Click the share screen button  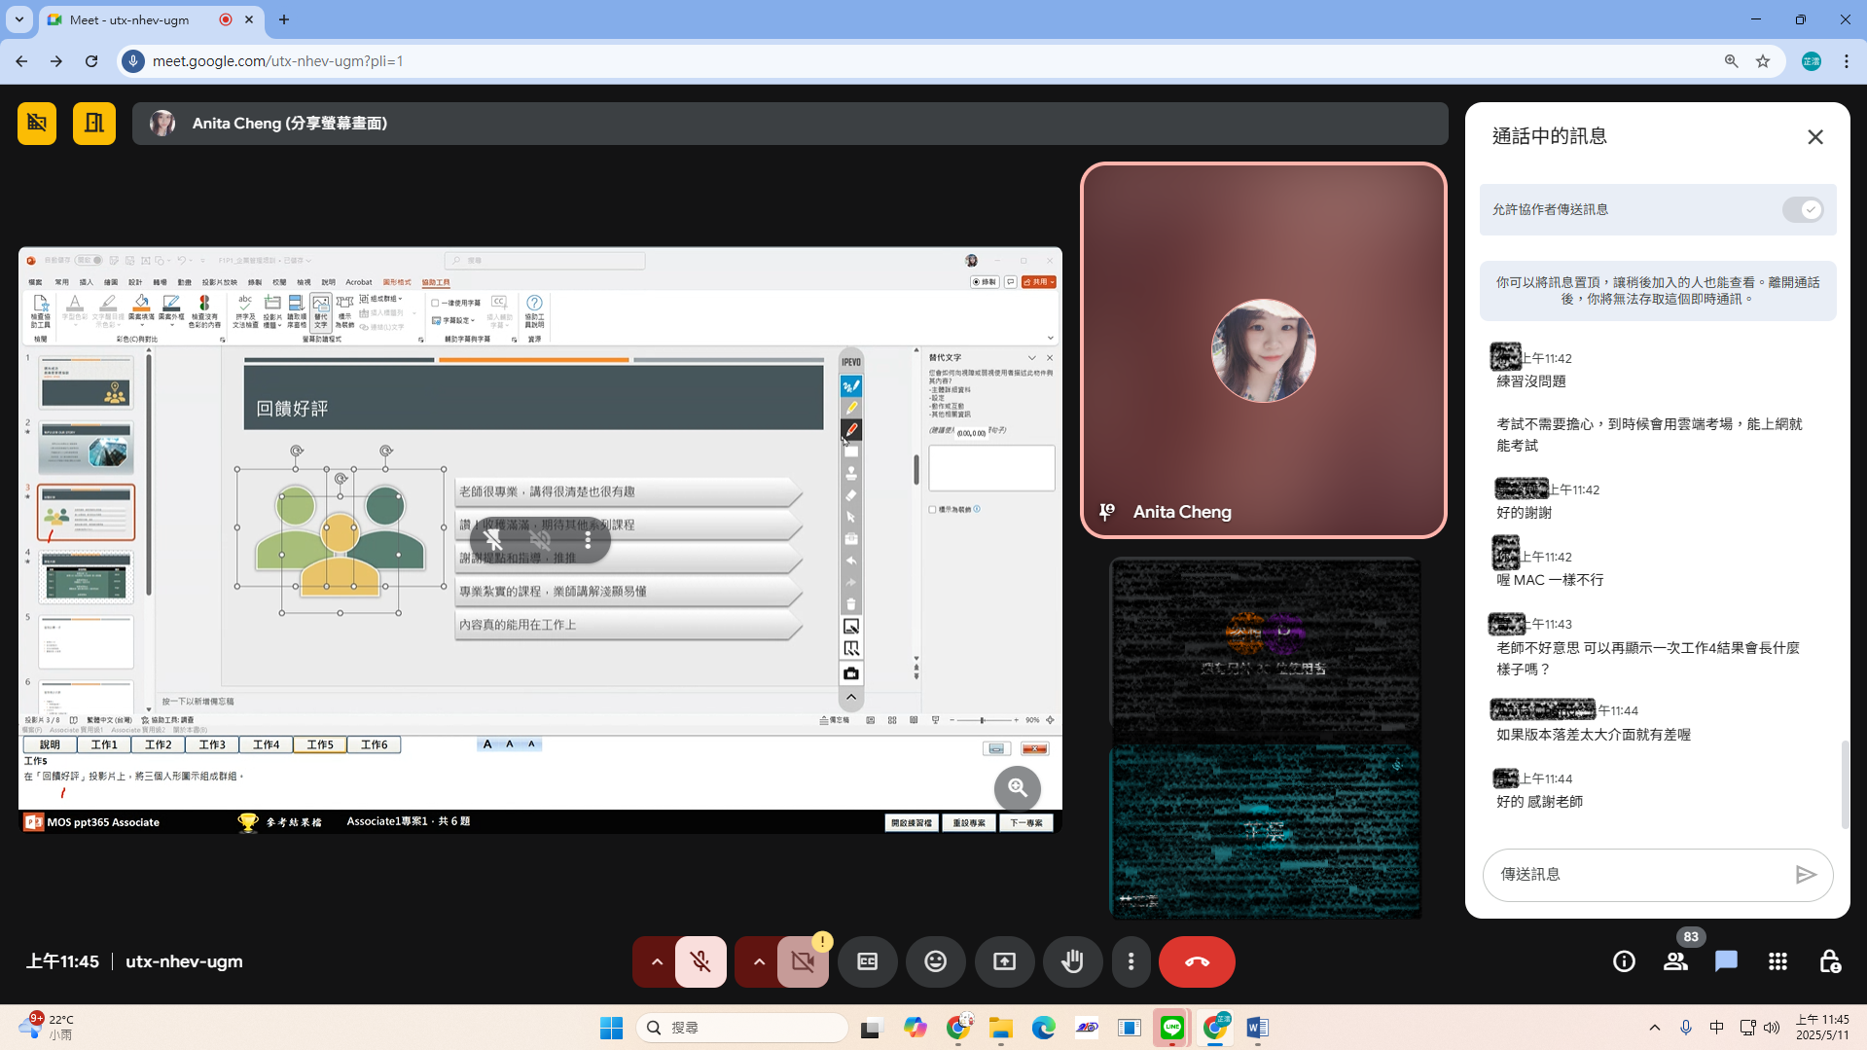click(1004, 961)
